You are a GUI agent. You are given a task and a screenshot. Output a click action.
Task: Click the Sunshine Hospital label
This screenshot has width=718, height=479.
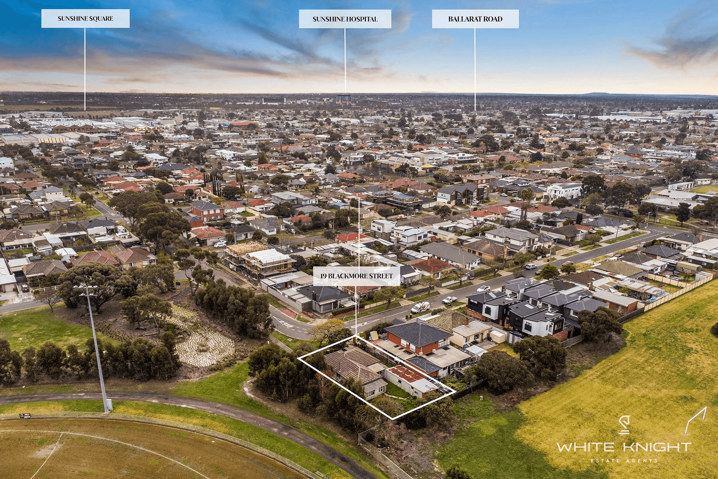[345, 19]
